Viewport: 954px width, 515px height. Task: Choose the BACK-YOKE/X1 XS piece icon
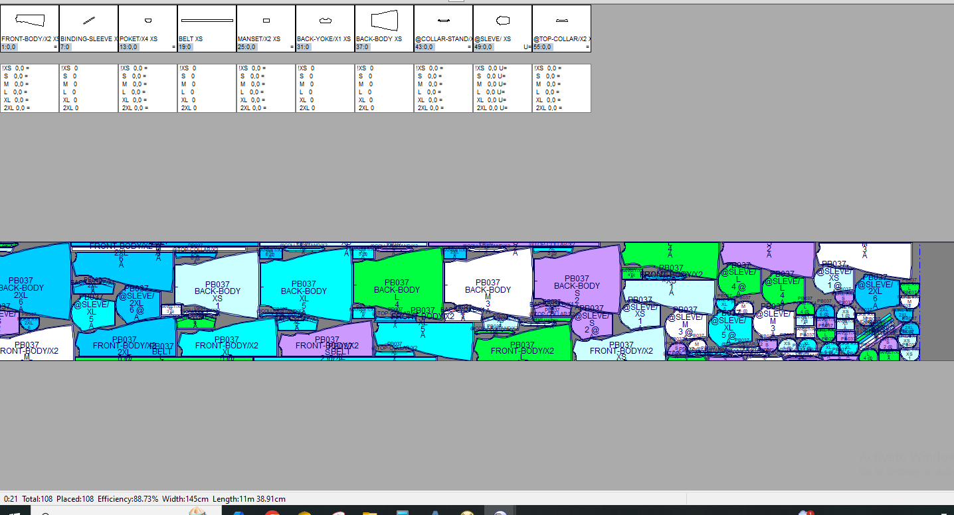(325, 21)
